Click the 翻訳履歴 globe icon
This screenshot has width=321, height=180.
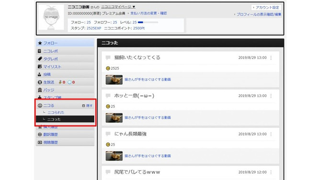point(40,135)
